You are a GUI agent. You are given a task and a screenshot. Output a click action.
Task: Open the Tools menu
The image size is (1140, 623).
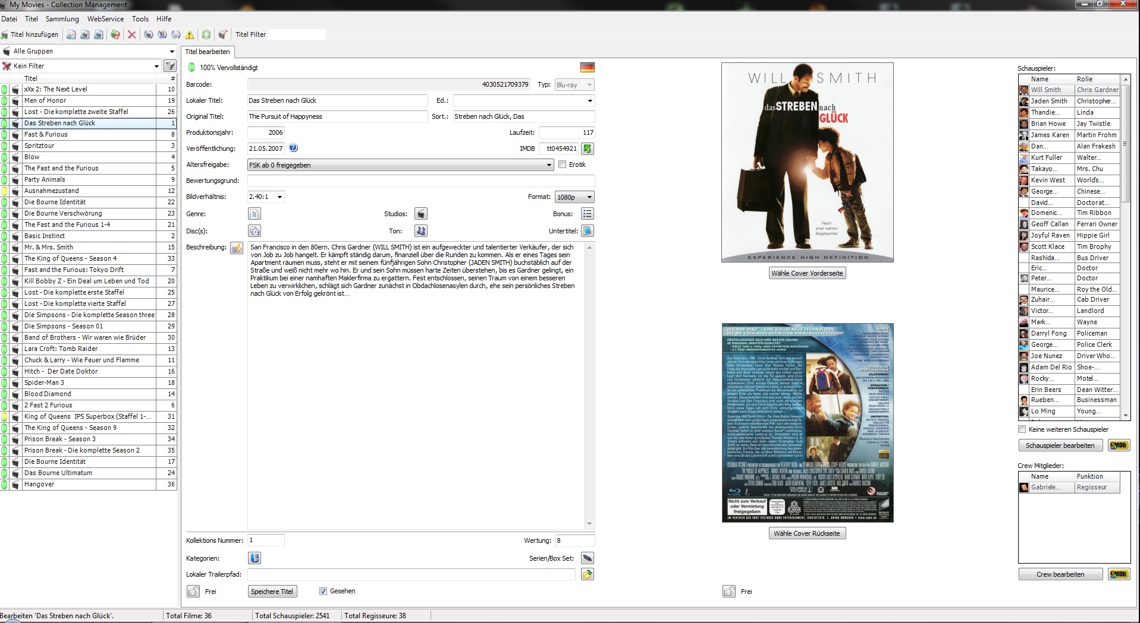coord(140,19)
